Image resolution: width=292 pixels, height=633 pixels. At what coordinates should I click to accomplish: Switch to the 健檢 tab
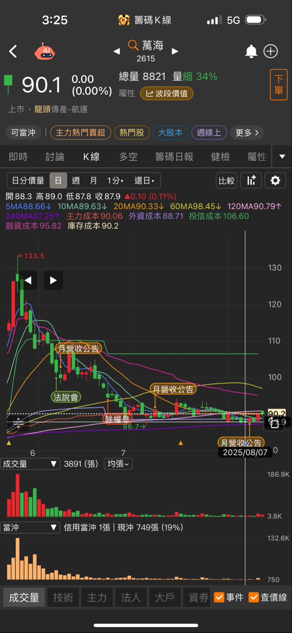[220, 157]
